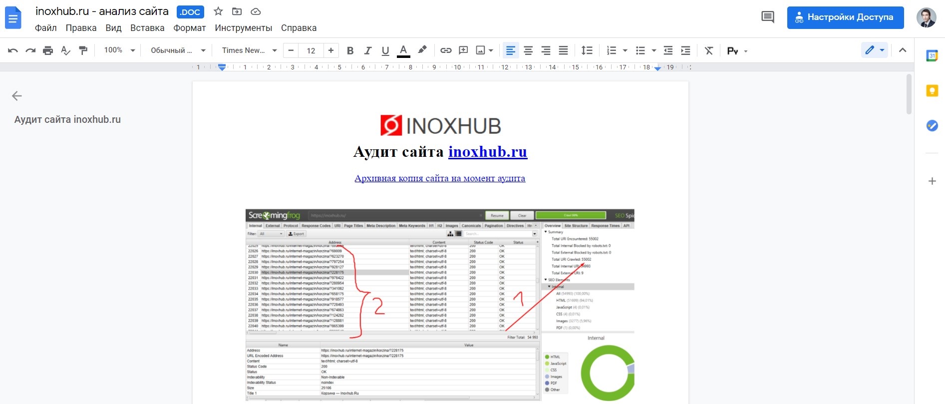Print the document with printer icon
945x404 pixels.
tap(48, 50)
